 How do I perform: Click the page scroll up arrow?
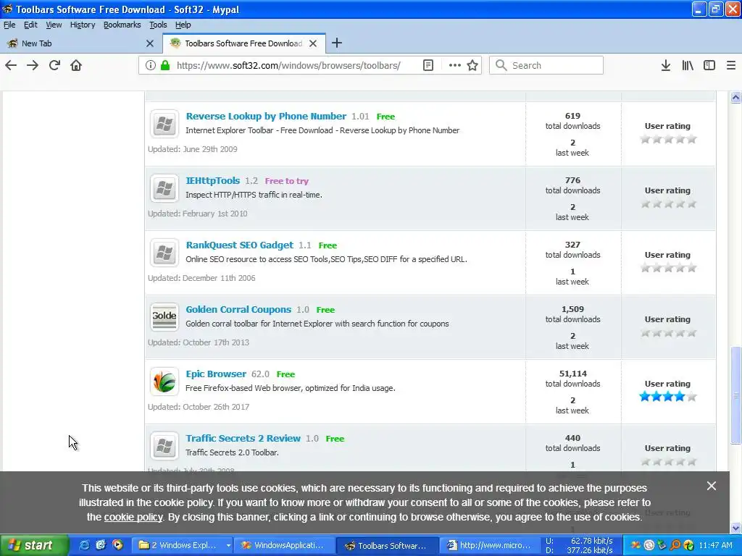coord(736,98)
